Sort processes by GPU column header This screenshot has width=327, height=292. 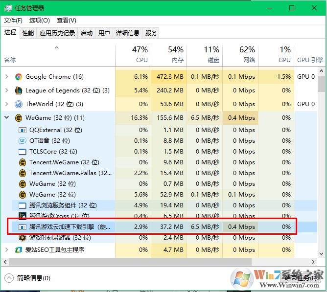[x=276, y=55]
